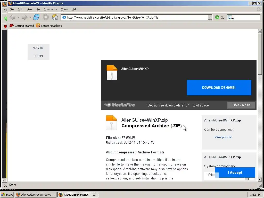Screen dimensions: 264x198
Task: Click the site icon in the address bar
Action: (x=64, y=17)
